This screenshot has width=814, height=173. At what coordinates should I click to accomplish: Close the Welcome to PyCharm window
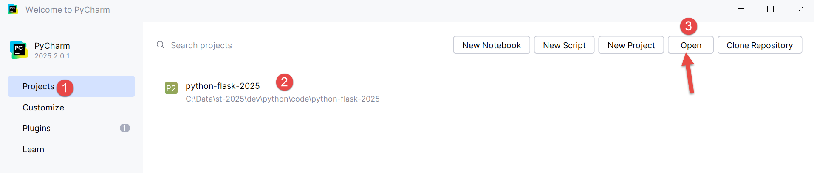pyautogui.click(x=800, y=9)
